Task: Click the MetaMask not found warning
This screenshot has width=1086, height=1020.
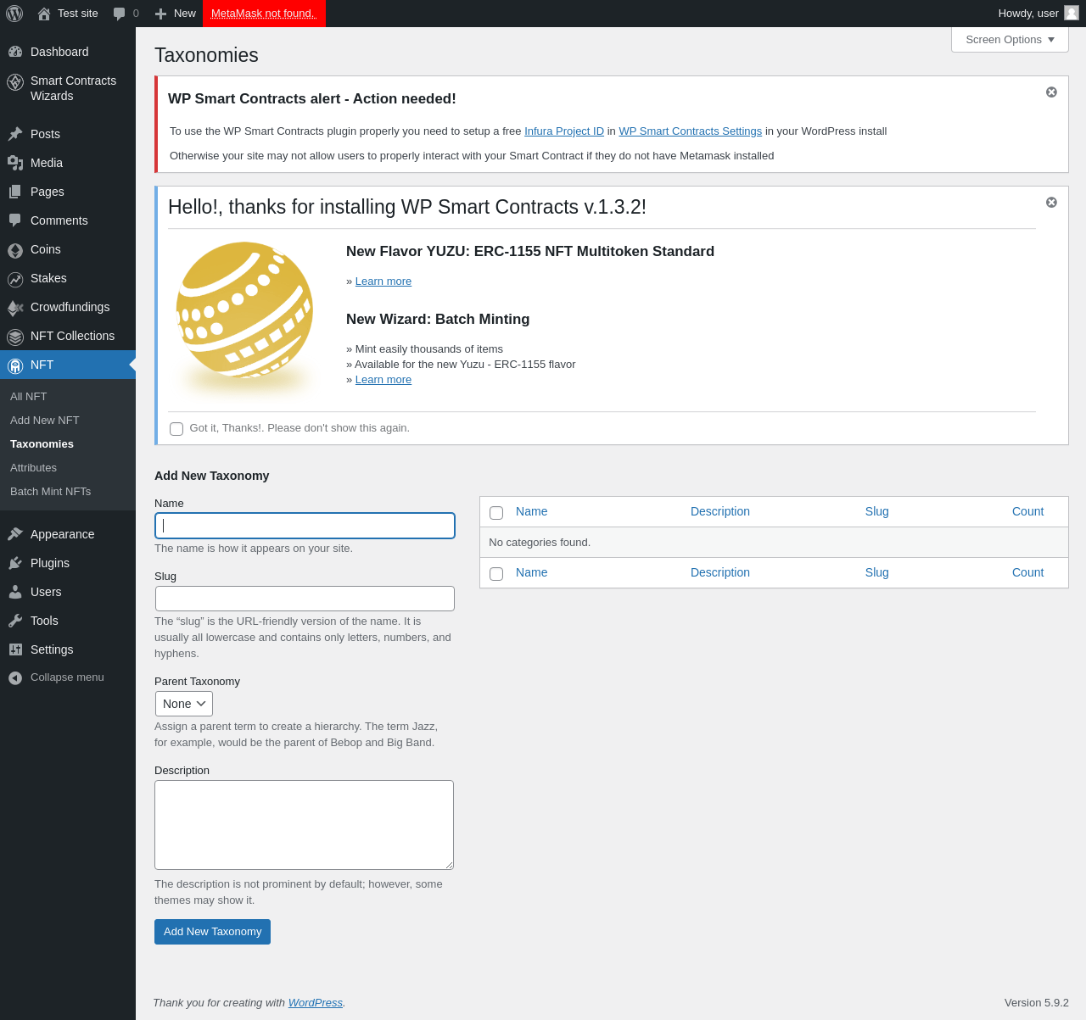Action: 264,14
